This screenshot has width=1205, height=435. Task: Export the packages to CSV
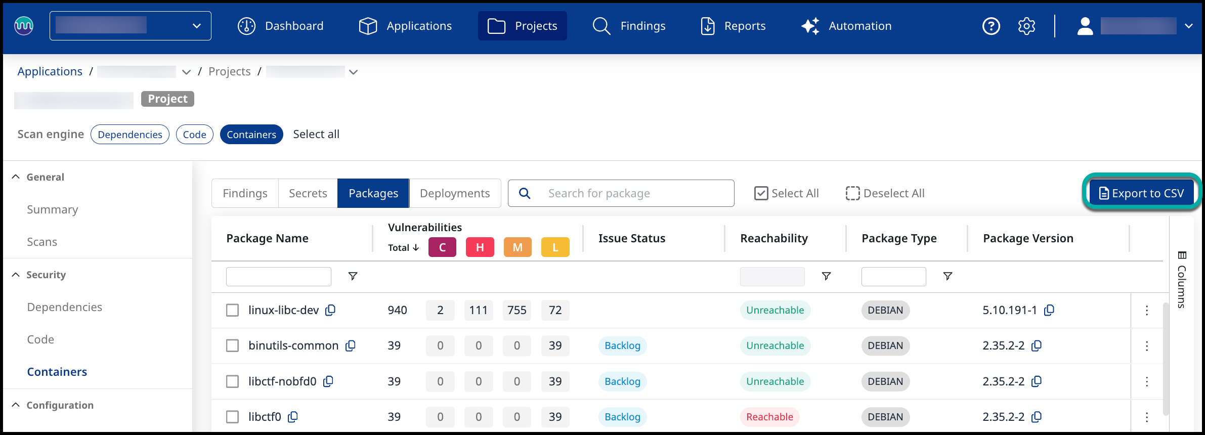click(x=1141, y=193)
